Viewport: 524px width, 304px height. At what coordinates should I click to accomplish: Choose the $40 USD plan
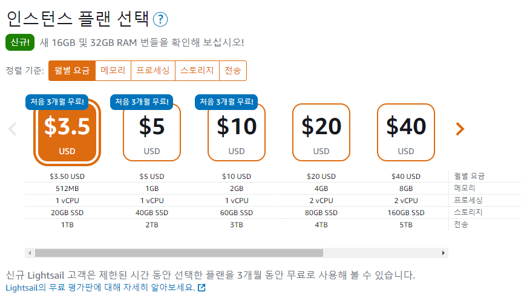[406, 133]
